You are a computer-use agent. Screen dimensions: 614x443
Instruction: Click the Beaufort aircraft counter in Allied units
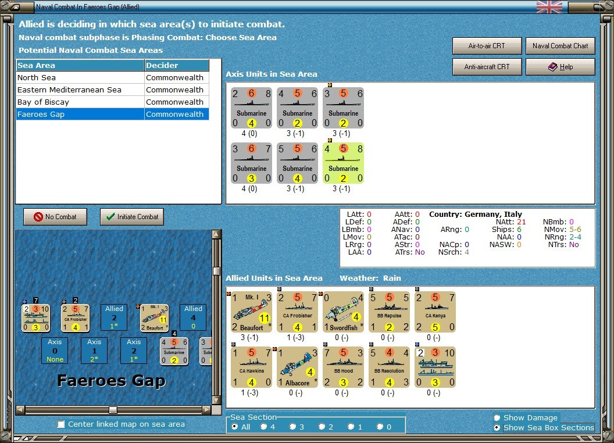click(x=251, y=312)
